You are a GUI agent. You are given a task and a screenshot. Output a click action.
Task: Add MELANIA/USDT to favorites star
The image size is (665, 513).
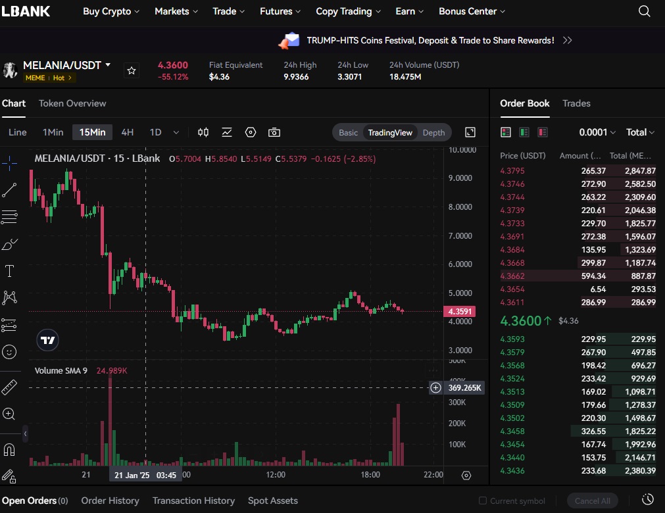[132, 71]
